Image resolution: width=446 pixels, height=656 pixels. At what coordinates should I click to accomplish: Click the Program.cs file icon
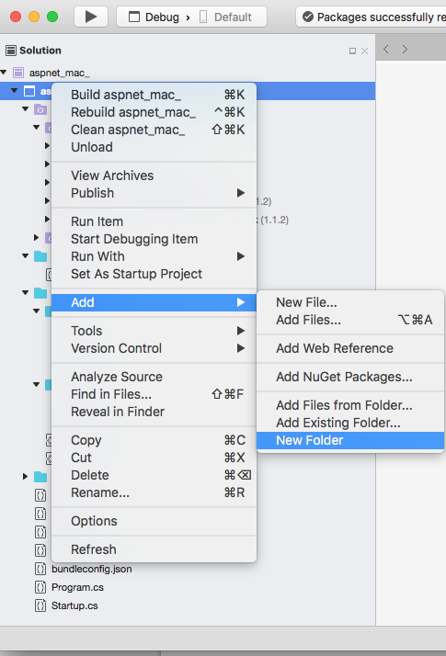[x=40, y=587]
